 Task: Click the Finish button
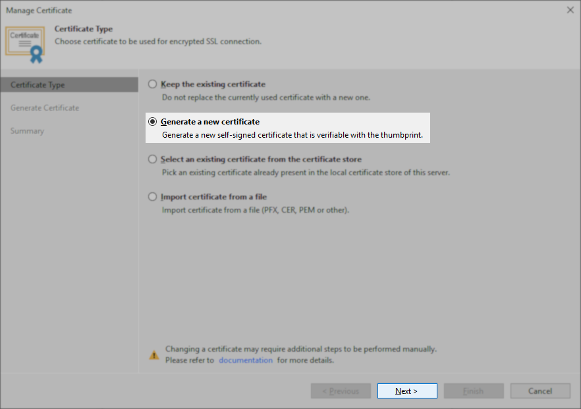pos(473,391)
